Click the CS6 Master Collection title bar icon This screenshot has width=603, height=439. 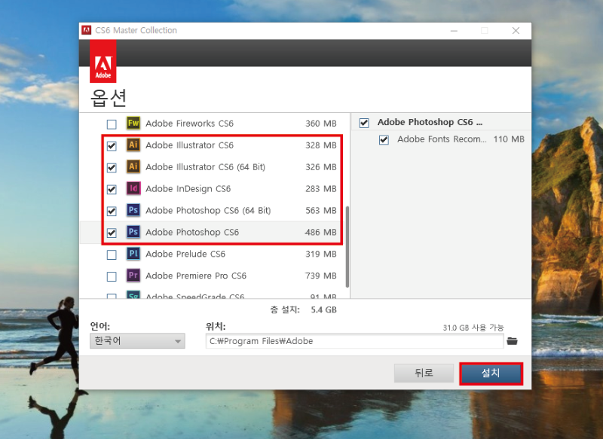pos(87,30)
